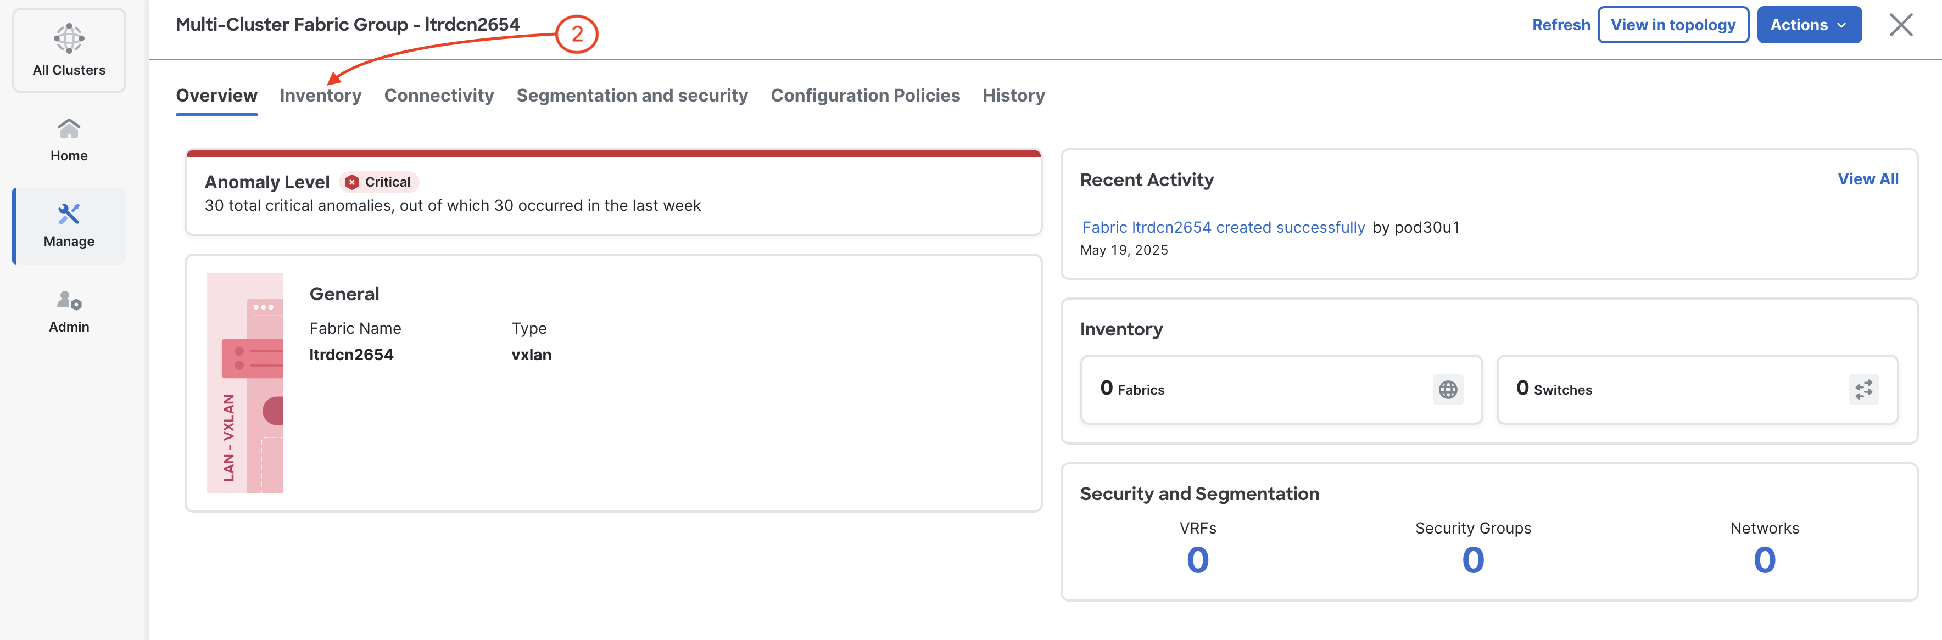Open the History tab
The image size is (1942, 640).
[1013, 96]
